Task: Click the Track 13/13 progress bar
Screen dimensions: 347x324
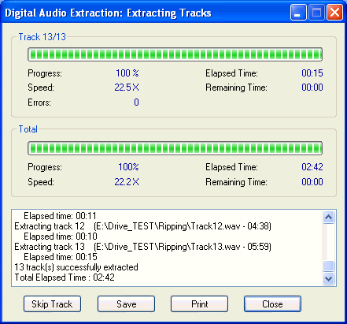Action: 175,54
